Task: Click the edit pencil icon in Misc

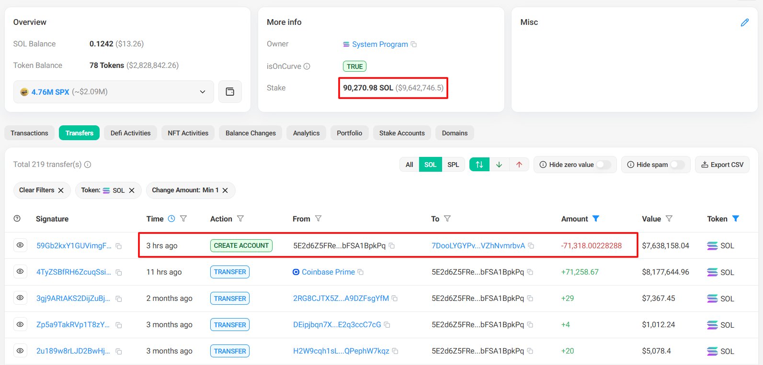Action: point(744,22)
